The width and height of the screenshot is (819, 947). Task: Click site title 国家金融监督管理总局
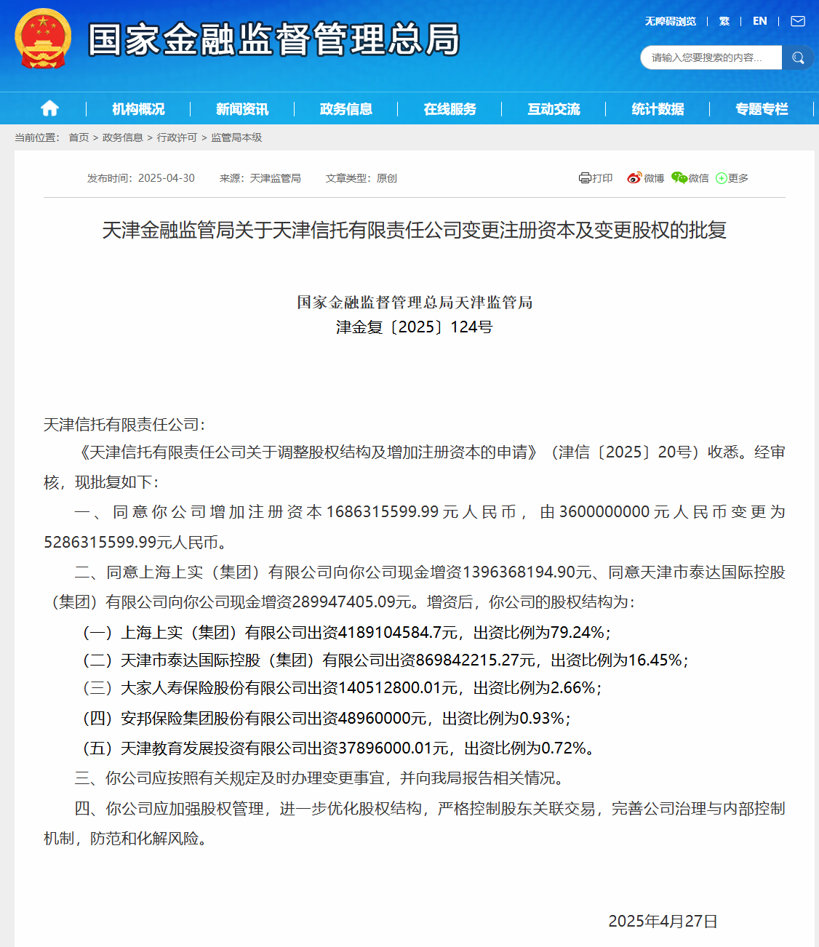coord(274,39)
